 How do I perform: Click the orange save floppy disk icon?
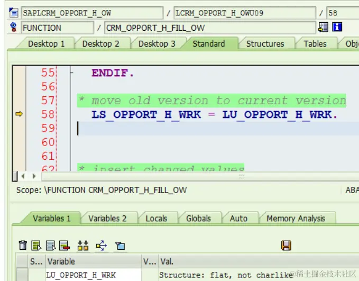point(286,246)
